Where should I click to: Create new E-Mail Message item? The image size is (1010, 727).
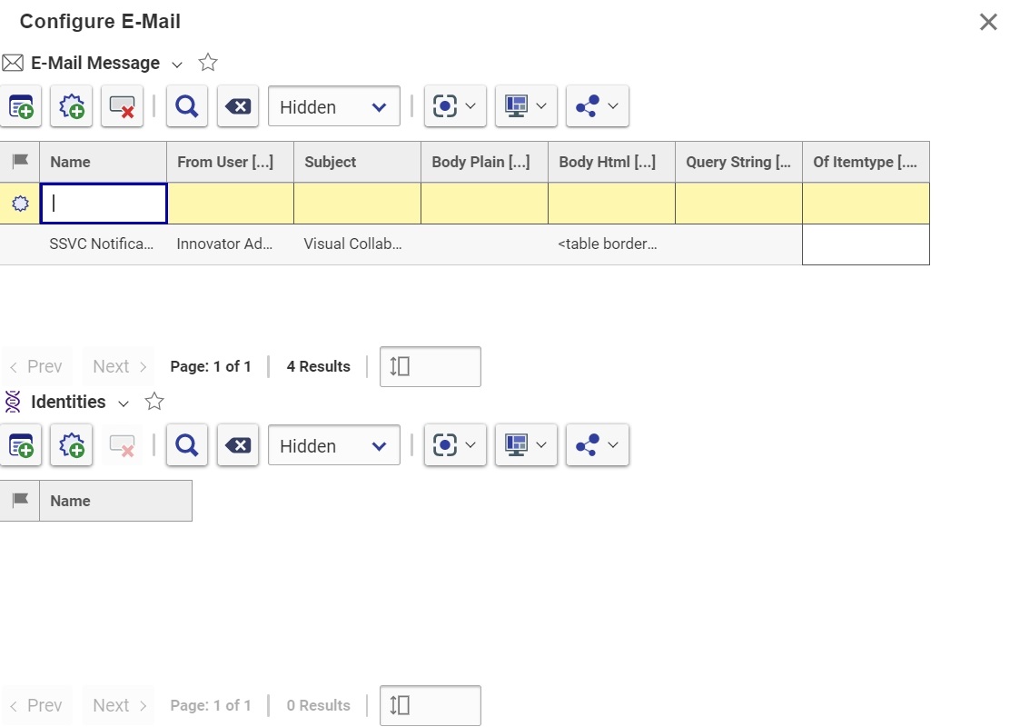point(21,106)
